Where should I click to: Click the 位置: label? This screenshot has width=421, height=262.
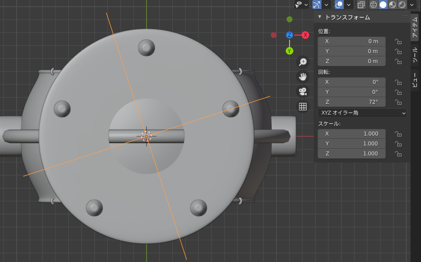click(x=324, y=31)
